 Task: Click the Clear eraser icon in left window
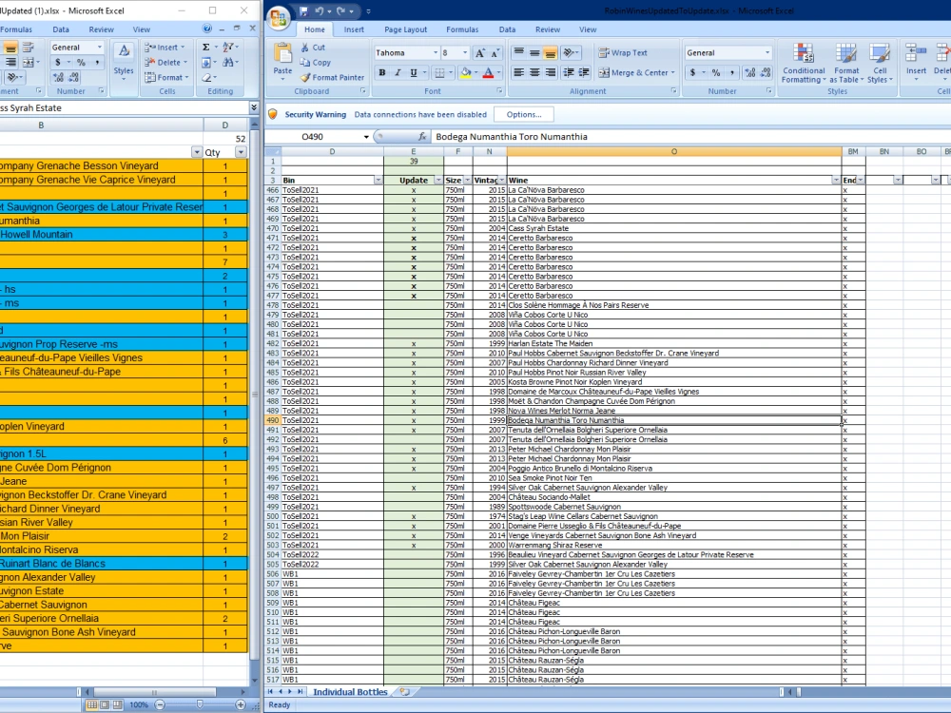206,78
